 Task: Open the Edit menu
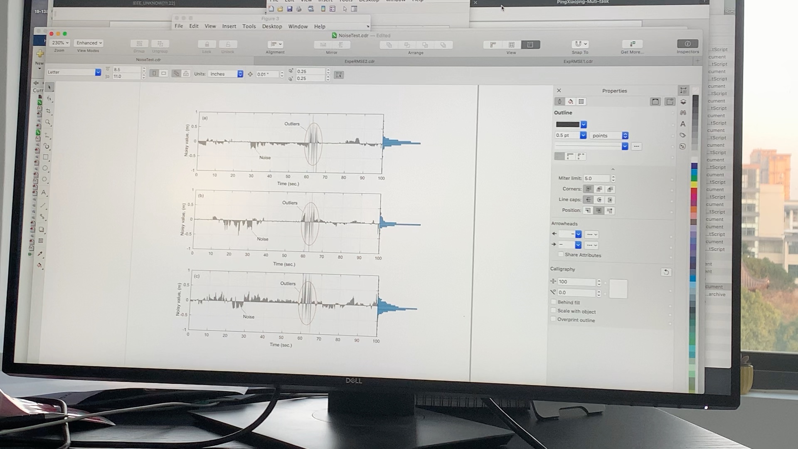(x=194, y=26)
